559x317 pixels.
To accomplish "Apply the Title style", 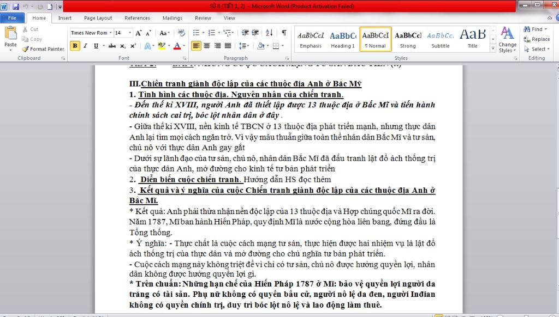I will [473, 40].
